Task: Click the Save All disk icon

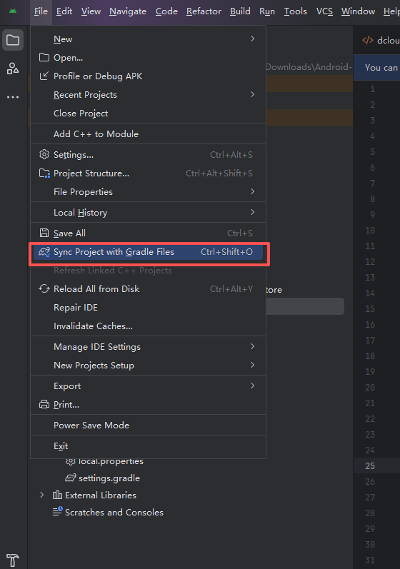Action: [44, 233]
